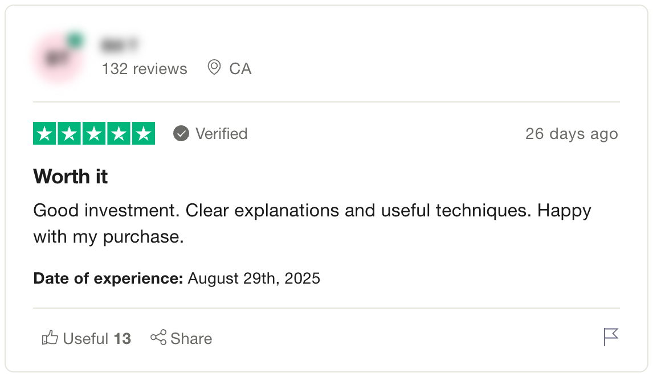Click the middle star of the rating

[x=95, y=133]
